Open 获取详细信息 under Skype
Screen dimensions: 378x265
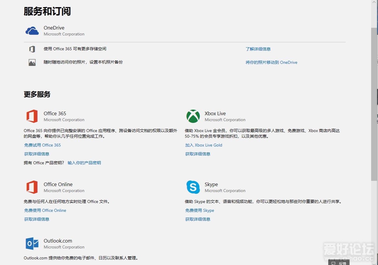pyautogui.click(x=198, y=219)
